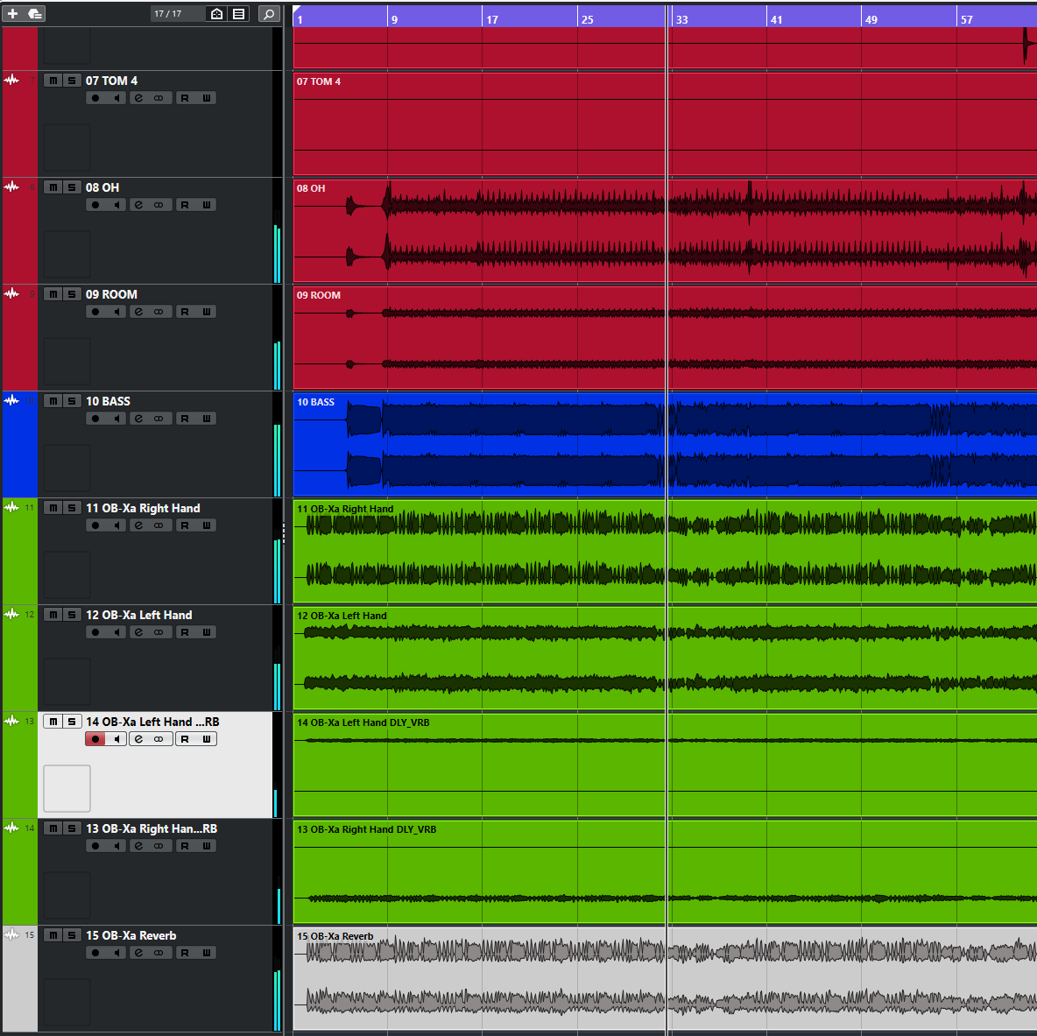The image size is (1037, 1036).
Task: Open channel settings for 09 ROOM
Action: click(139, 312)
